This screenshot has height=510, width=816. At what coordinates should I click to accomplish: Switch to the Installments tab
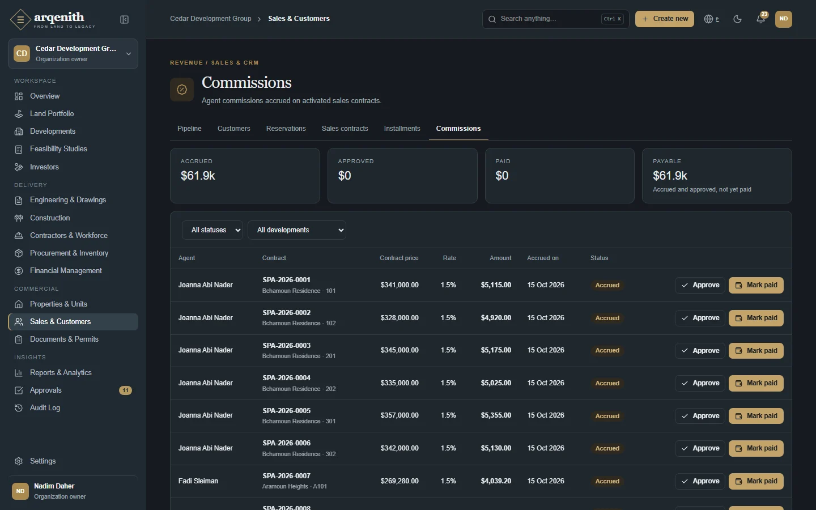click(402, 129)
